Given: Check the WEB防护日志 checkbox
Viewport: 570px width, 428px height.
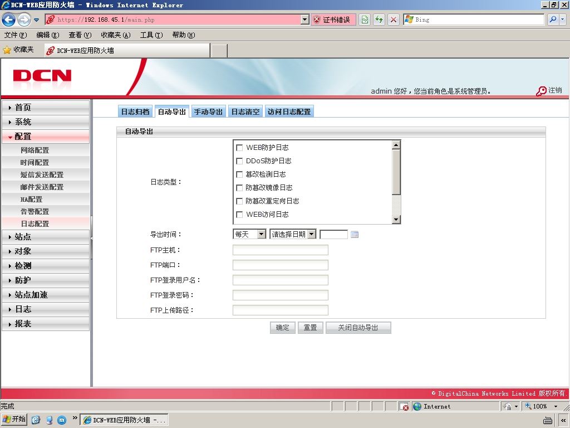Looking at the screenshot, I should tap(239, 148).
